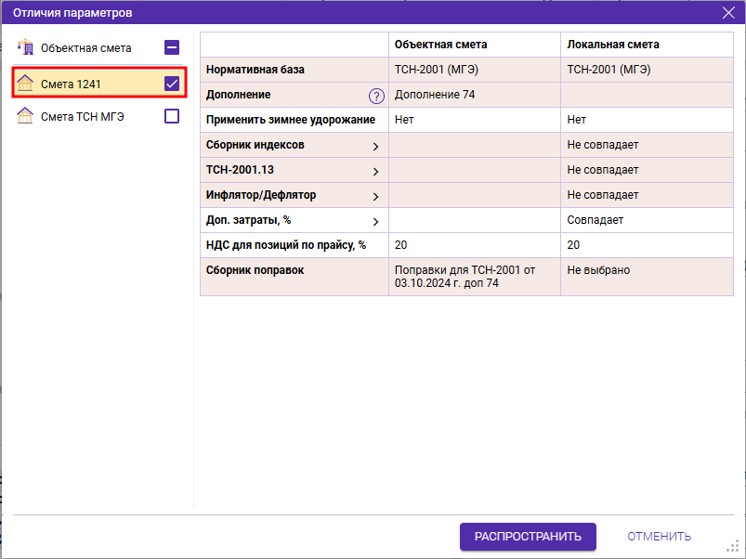Toggle the Объектная смета checkbox

[172, 47]
